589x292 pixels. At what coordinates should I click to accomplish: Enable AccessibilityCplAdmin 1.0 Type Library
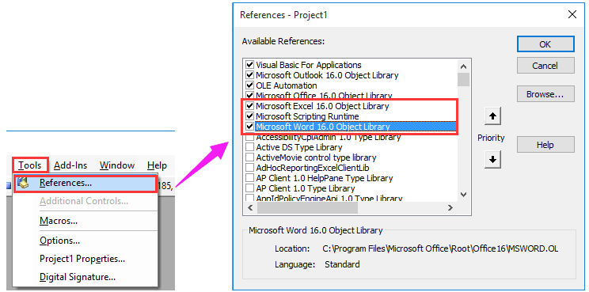coord(249,137)
